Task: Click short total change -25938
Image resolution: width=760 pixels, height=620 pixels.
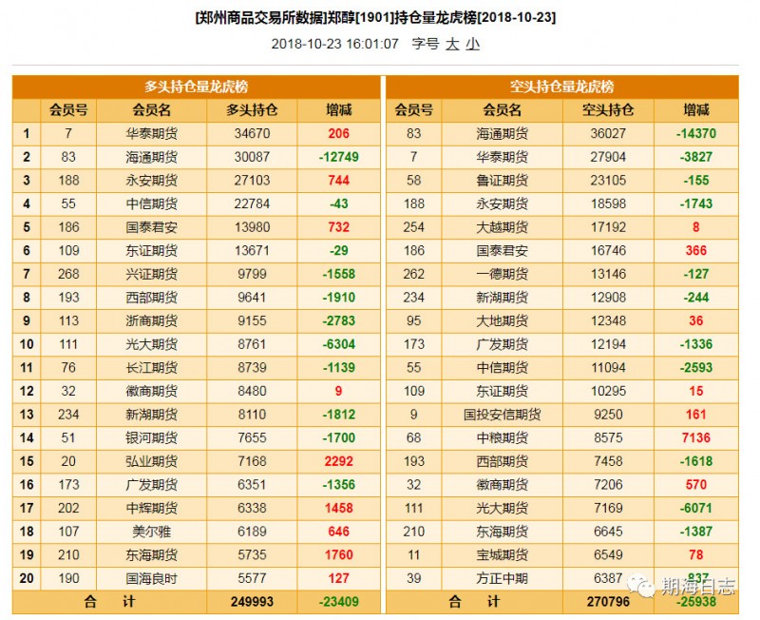Action: tap(696, 602)
